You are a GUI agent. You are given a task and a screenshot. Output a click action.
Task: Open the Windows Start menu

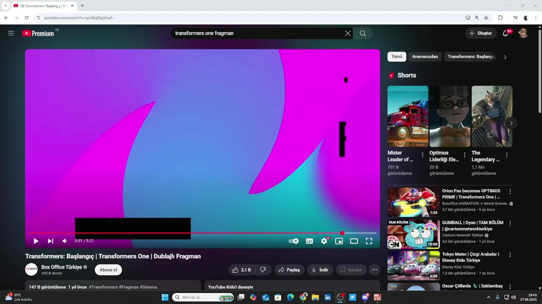pos(165,297)
